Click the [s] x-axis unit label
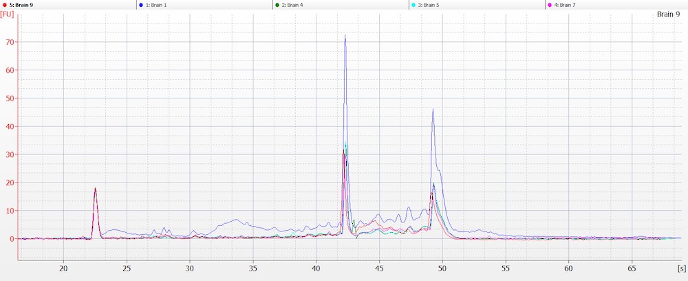The image size is (688, 281). (x=681, y=267)
